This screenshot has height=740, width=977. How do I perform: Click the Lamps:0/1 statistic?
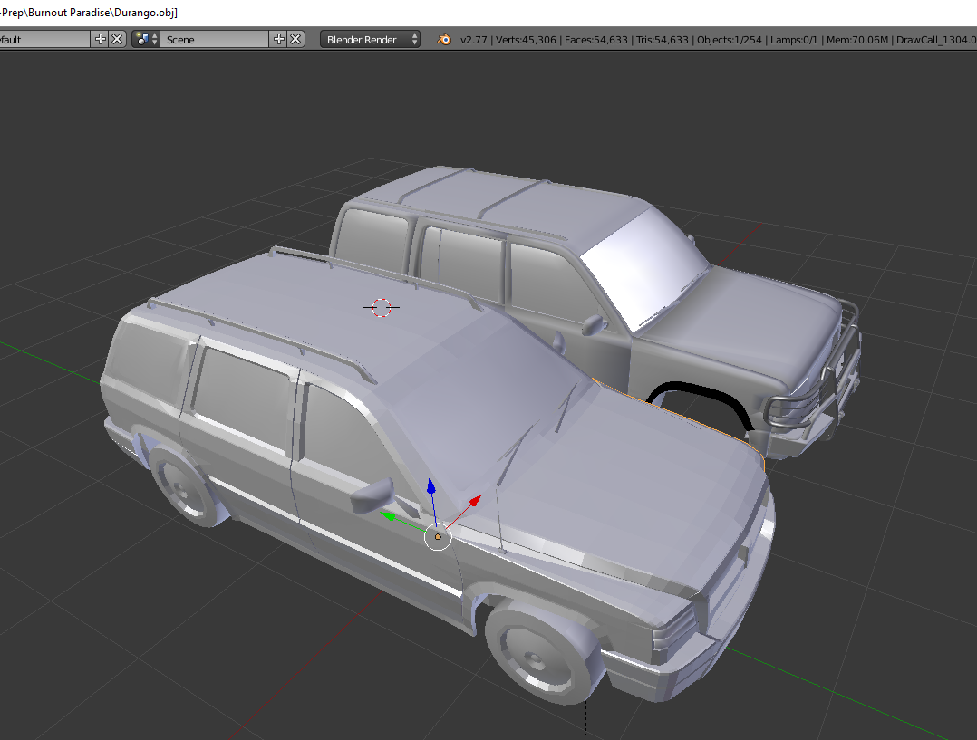(794, 40)
